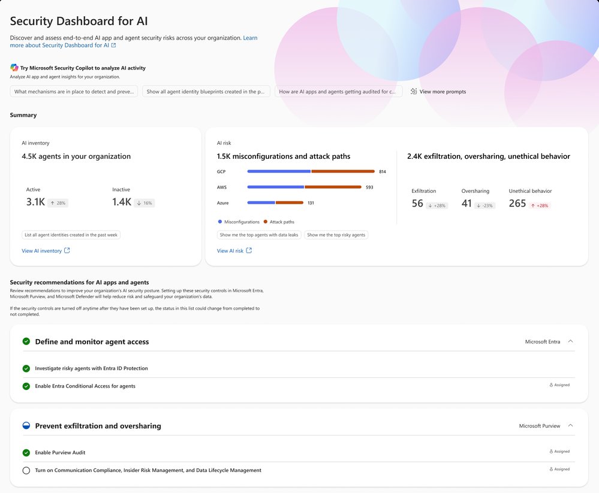This screenshot has width=599, height=493.
Task: Open Investigate risky agents with Entra ID Protection
Action: [91, 368]
